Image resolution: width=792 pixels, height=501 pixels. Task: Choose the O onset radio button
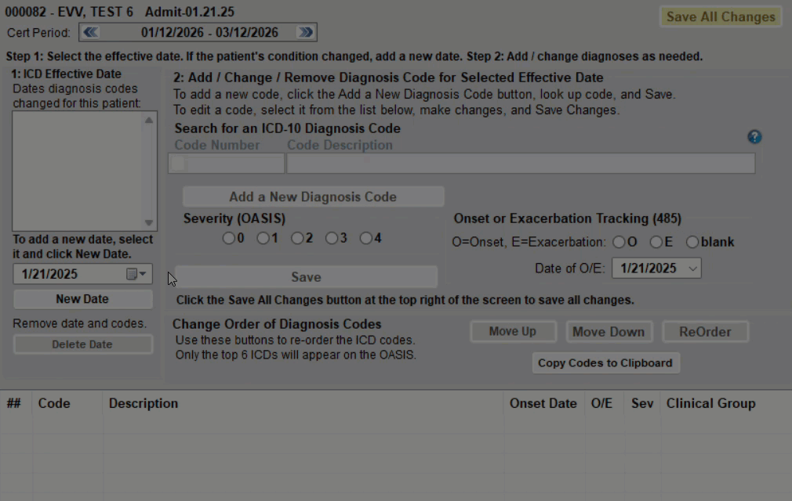619,243
